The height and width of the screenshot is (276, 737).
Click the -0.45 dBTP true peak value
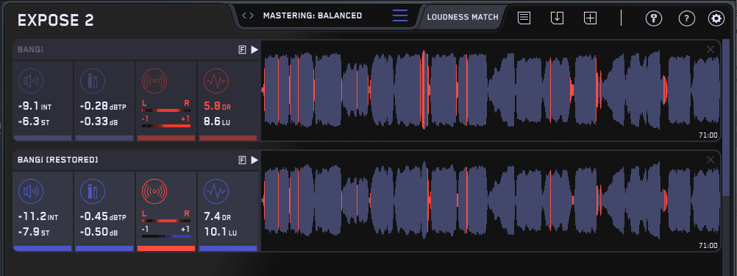point(103,217)
